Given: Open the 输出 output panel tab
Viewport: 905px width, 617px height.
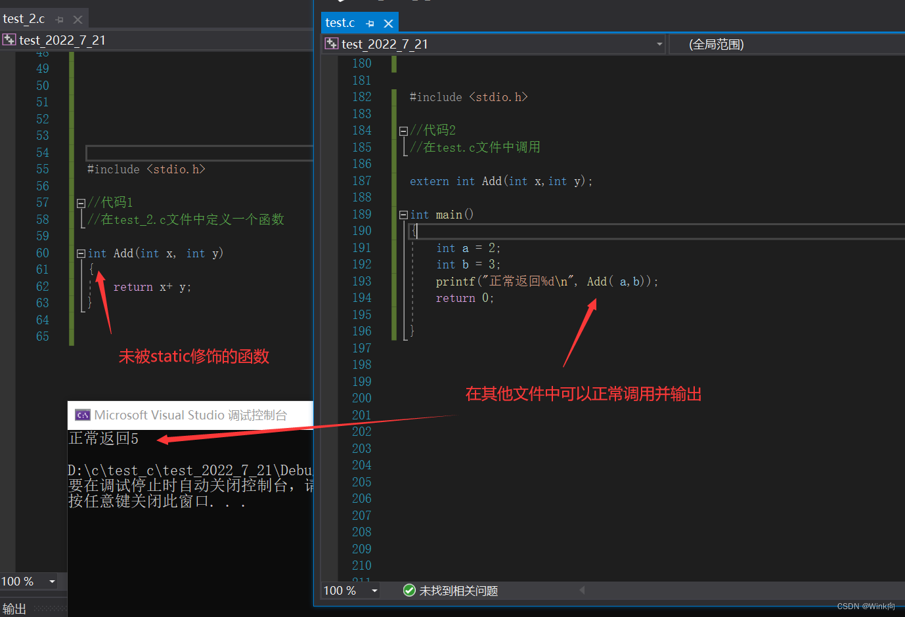Looking at the screenshot, I should [x=14, y=608].
